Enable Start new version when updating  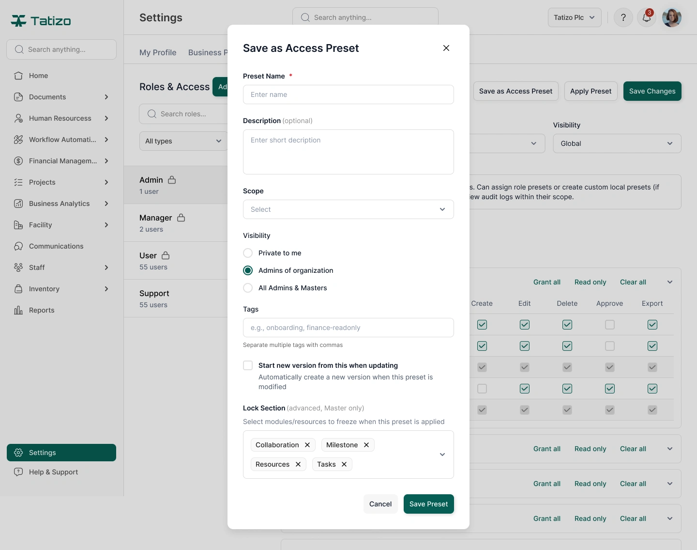click(x=248, y=365)
